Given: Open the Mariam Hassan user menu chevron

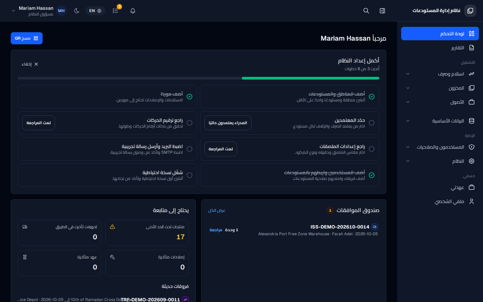Looking at the screenshot, I should coord(13,11).
